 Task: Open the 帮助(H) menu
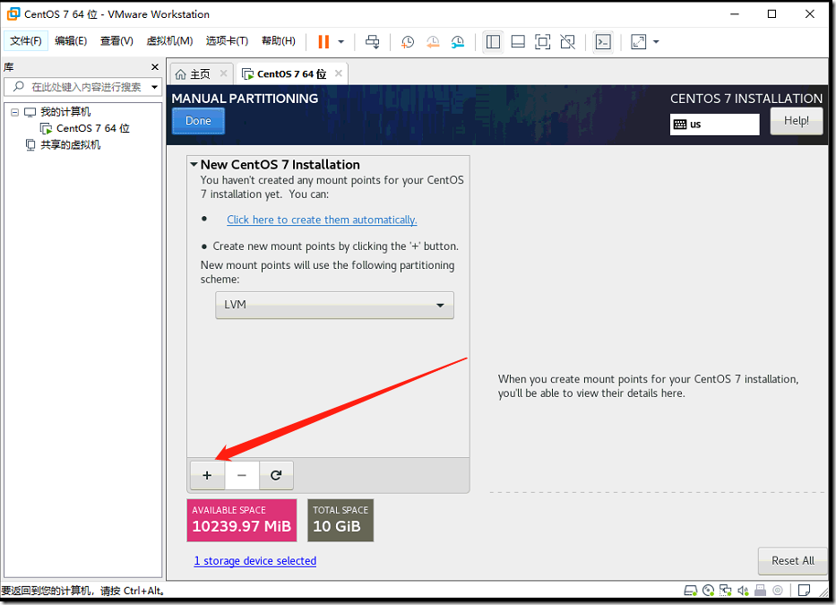click(279, 41)
